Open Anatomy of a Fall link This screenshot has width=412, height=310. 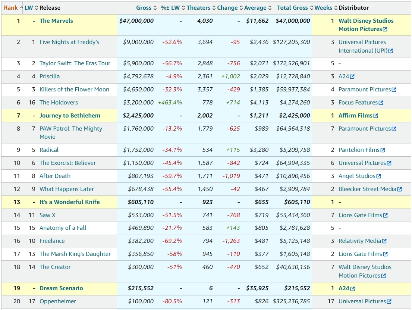pos(63,228)
